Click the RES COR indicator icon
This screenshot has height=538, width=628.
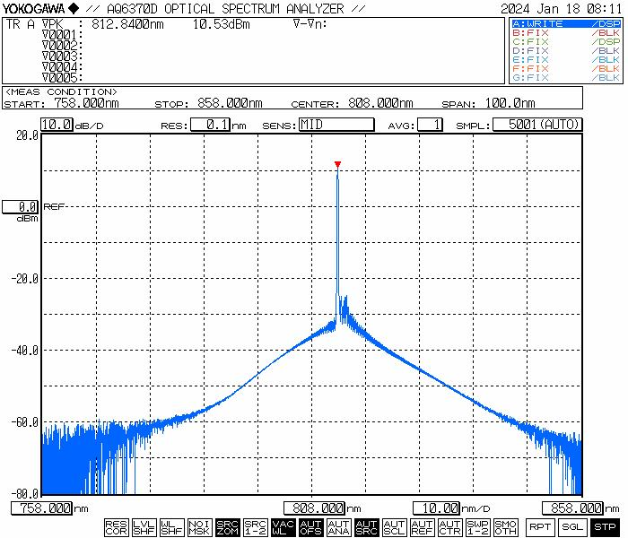116,527
